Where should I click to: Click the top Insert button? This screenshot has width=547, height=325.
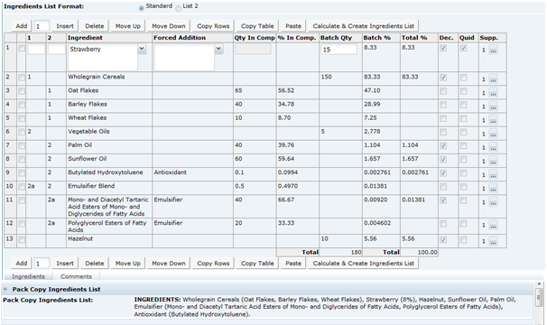[65, 26]
